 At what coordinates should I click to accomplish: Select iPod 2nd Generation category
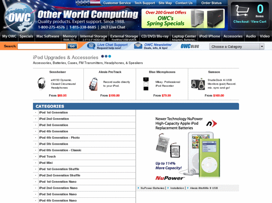coord(54,119)
